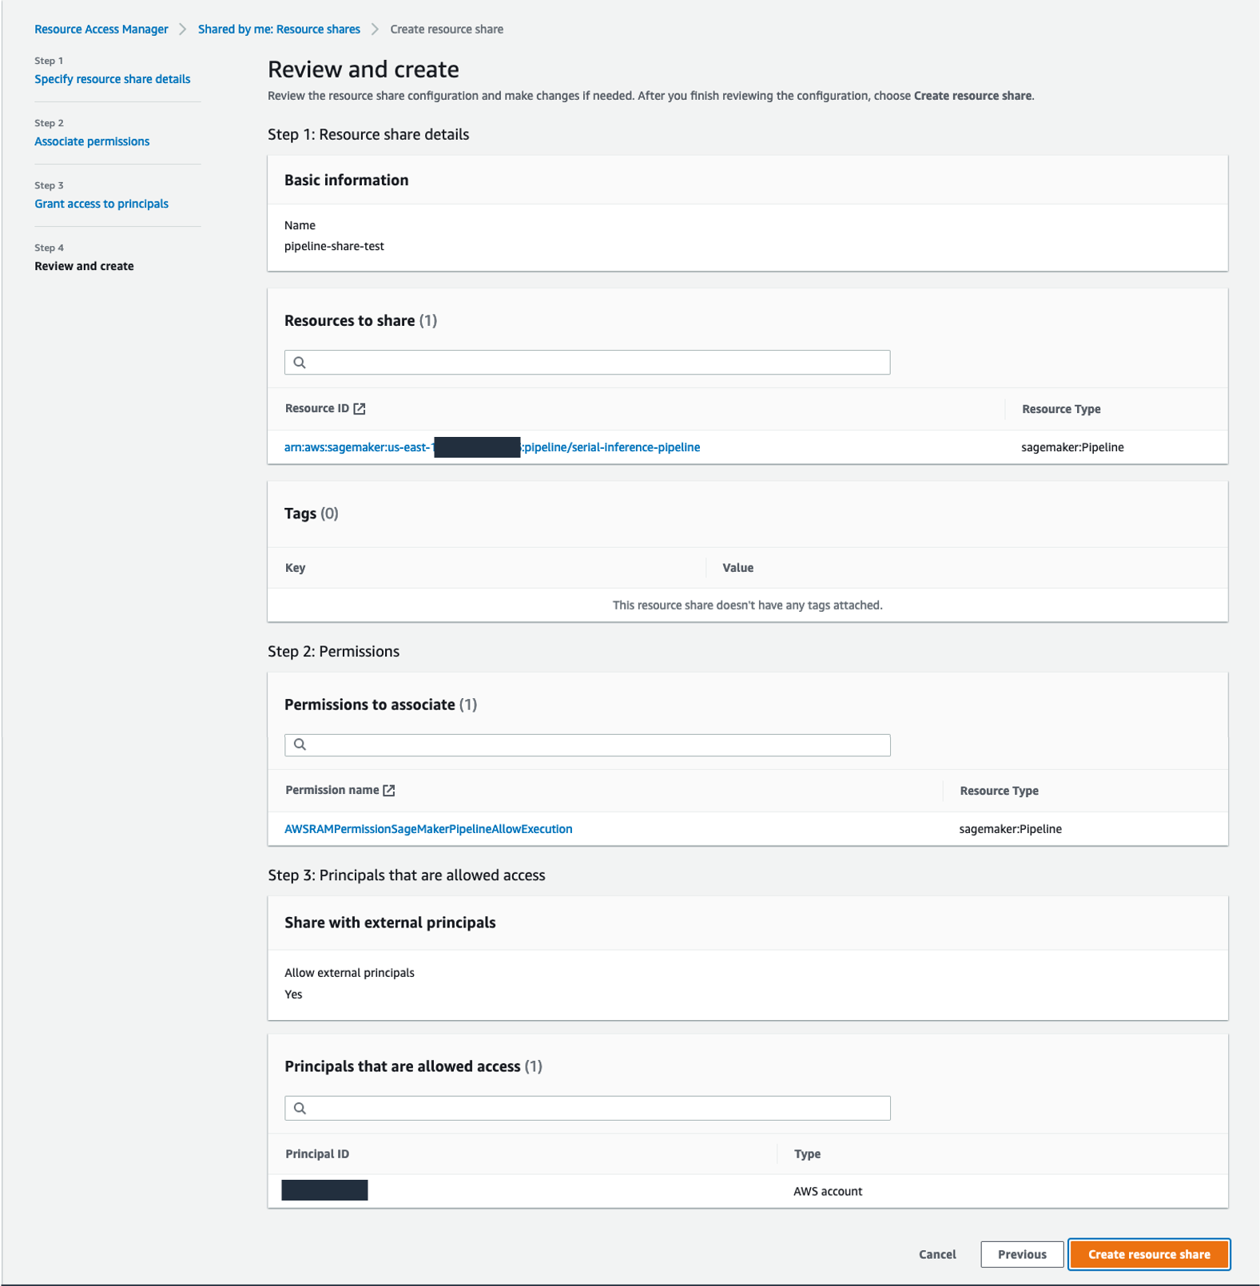Open the serial-inference-pipeline resource ARN link
Viewport: 1260px width, 1286px height.
[611, 447]
